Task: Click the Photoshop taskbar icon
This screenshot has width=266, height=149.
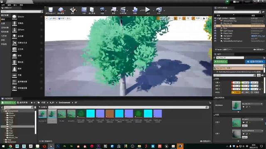Action: tap(58, 146)
